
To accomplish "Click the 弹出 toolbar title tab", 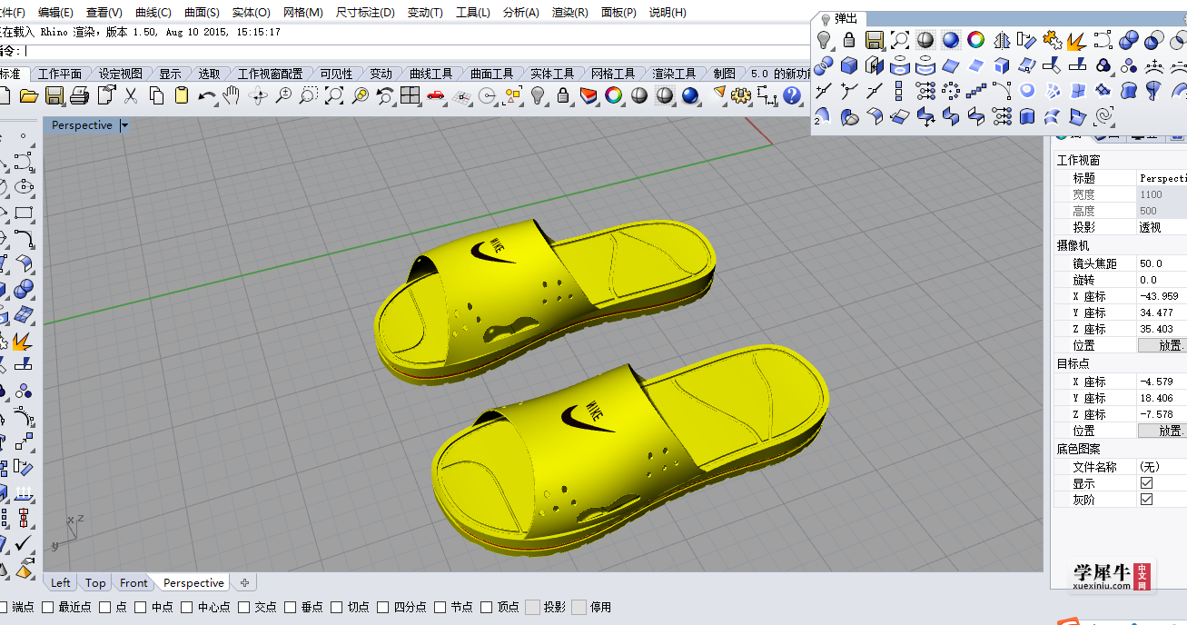I will coord(839,19).
